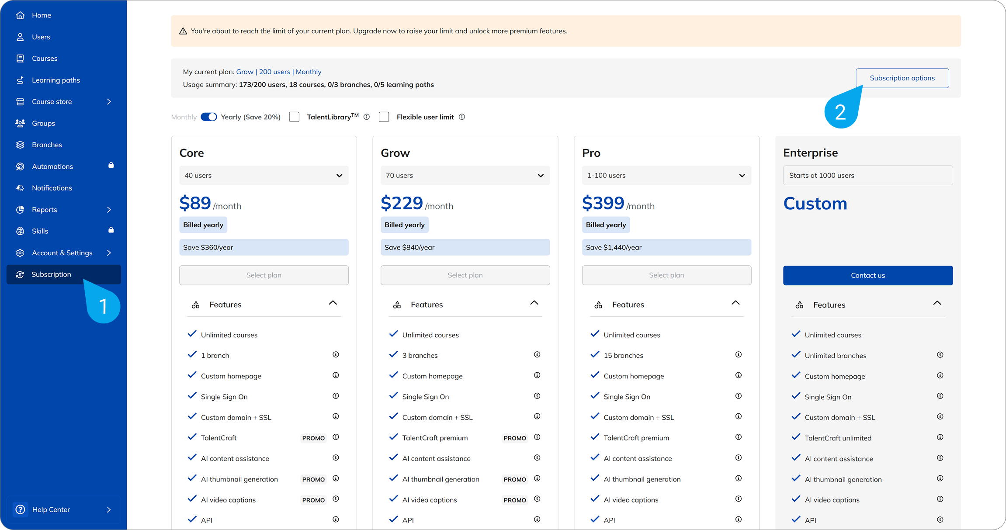Enable the TalentLibrary checkbox

(x=295, y=117)
